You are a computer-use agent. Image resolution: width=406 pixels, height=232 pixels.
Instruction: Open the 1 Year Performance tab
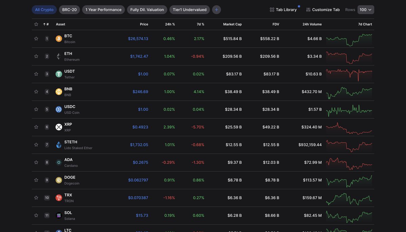(x=104, y=10)
